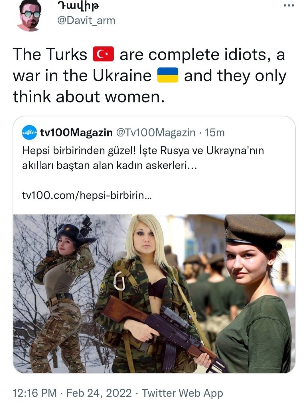Click the tv100Magazin account name
This screenshot has height=403, width=308.
(x=76, y=132)
